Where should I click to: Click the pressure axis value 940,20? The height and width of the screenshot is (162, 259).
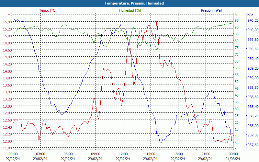(x=253, y=20)
